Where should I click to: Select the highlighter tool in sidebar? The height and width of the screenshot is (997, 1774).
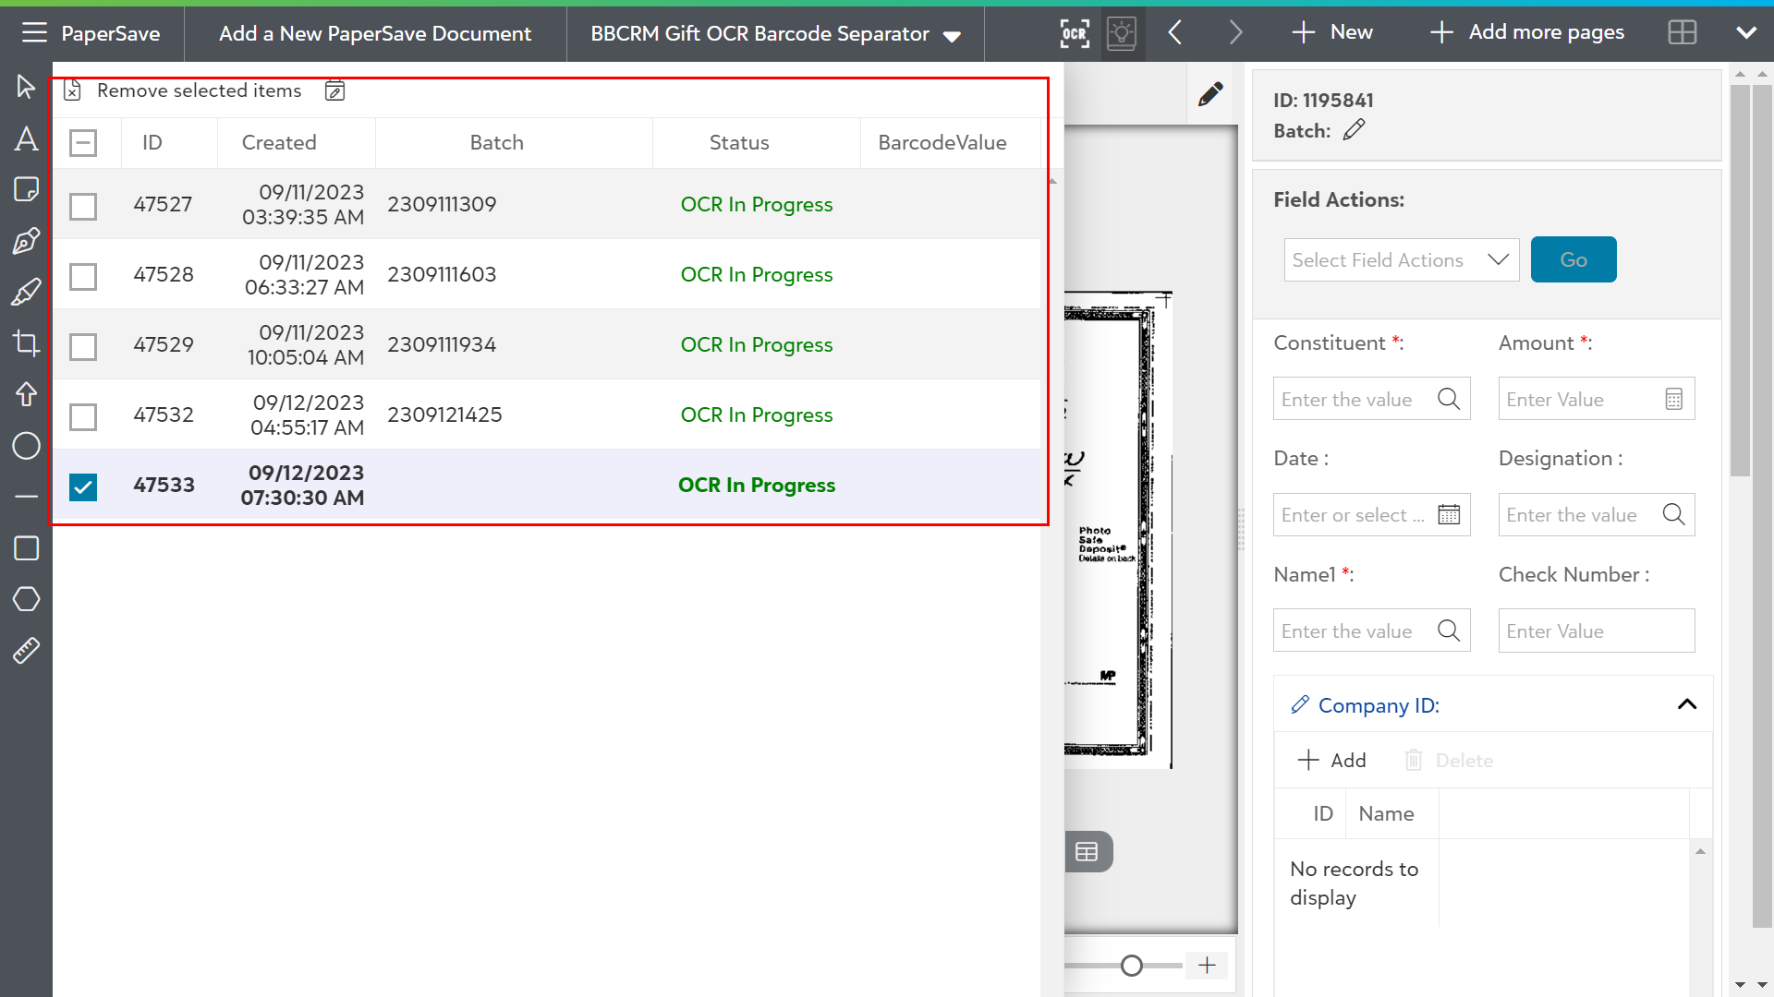[26, 293]
